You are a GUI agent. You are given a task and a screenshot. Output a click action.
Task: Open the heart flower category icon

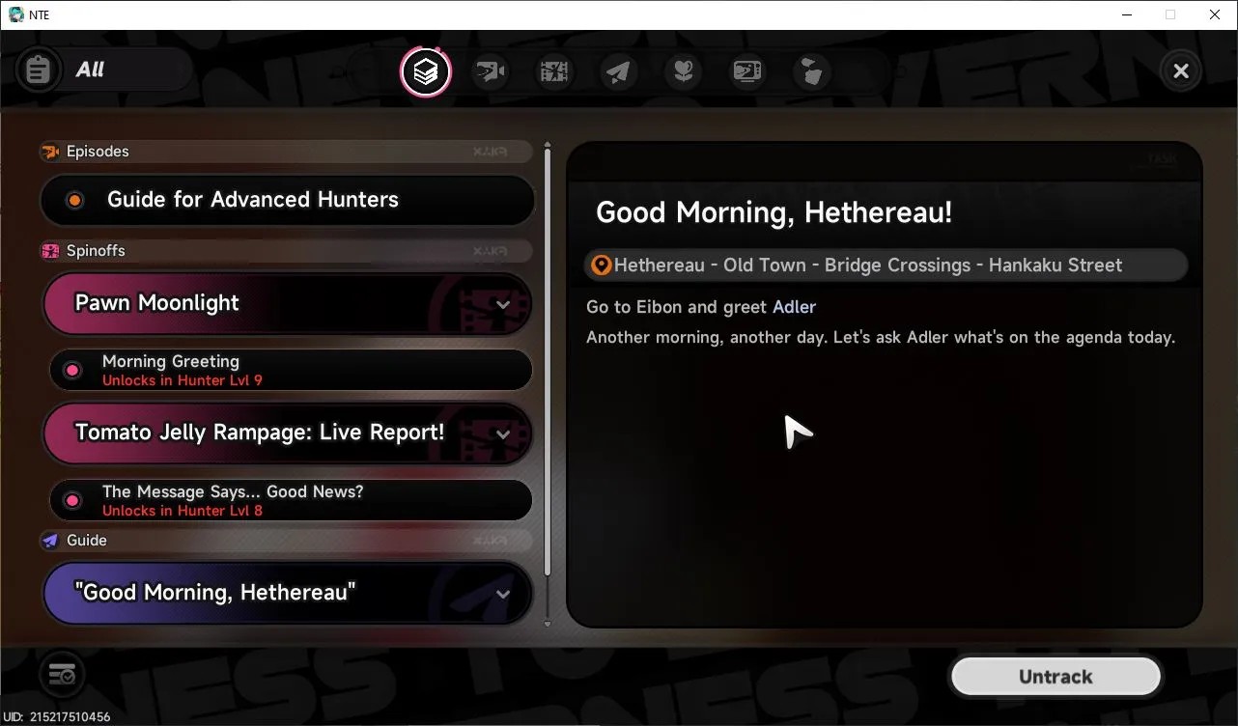684,71
